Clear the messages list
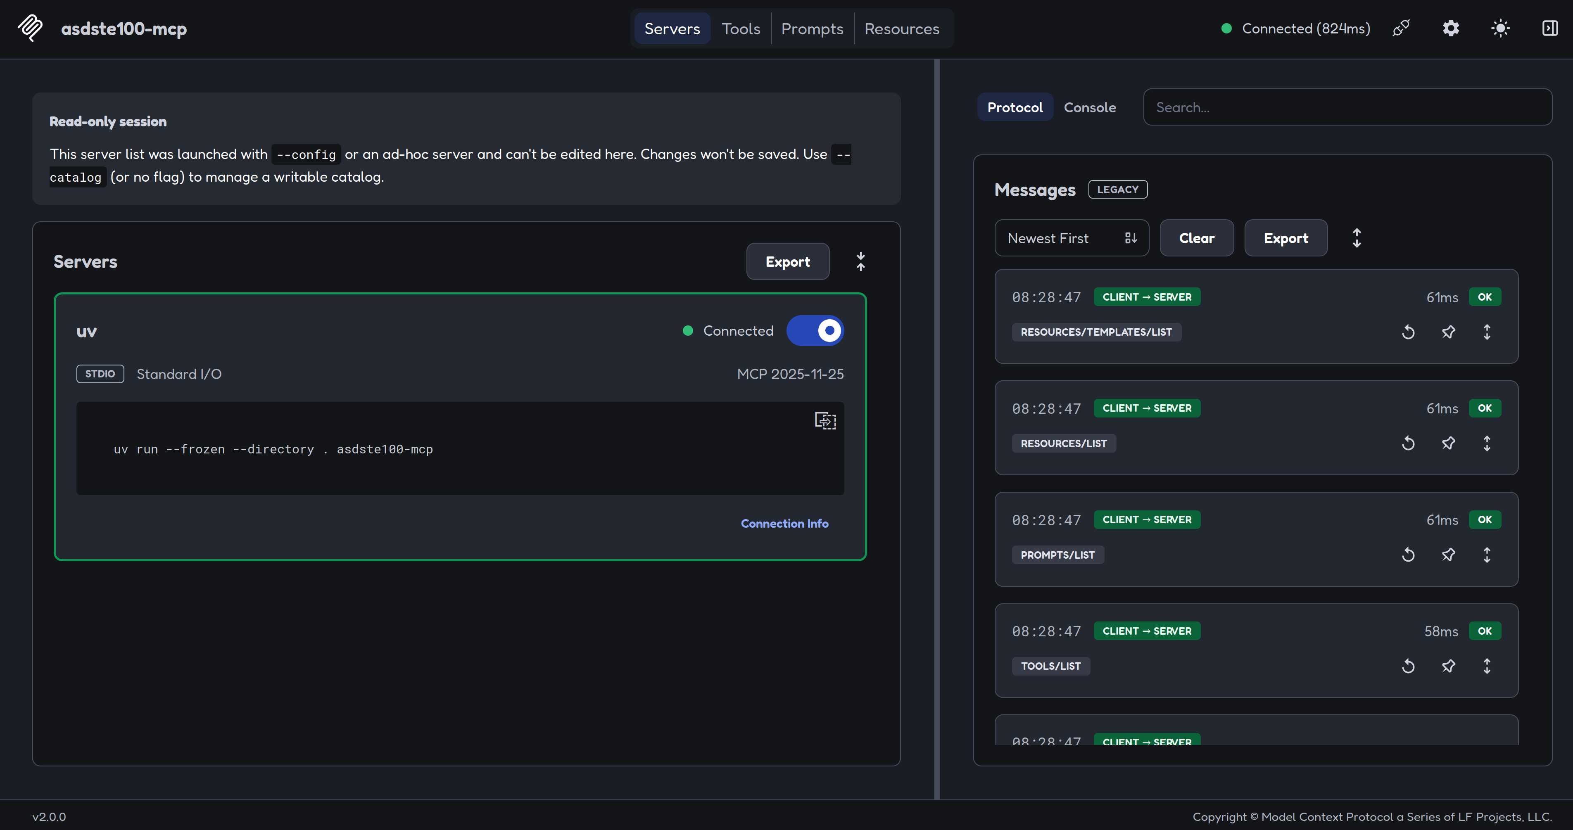1573x830 pixels. (x=1197, y=238)
